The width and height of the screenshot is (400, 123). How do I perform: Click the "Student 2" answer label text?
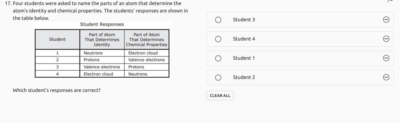pyautogui.click(x=244, y=77)
